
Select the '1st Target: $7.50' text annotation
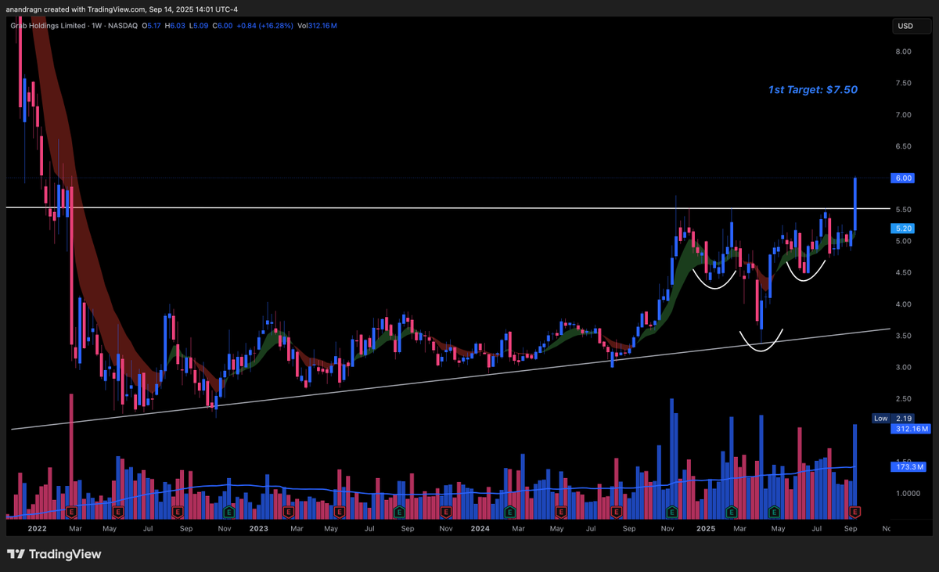[x=812, y=90]
